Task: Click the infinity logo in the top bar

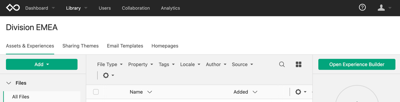Action: point(13,8)
